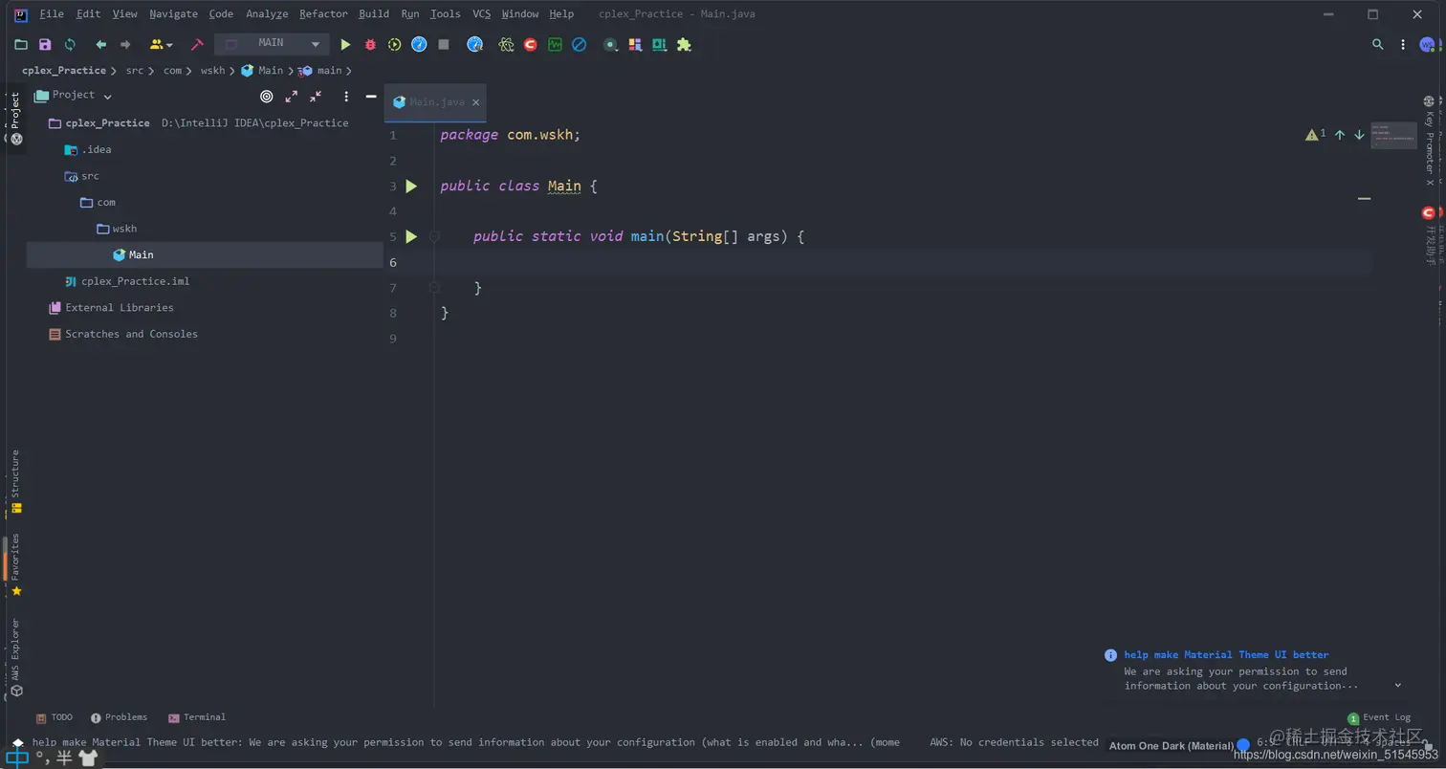Open the VCS menu
This screenshot has width=1446, height=769.
coord(481,14)
